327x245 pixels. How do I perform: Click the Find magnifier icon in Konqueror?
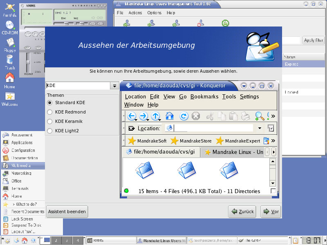tap(259, 116)
